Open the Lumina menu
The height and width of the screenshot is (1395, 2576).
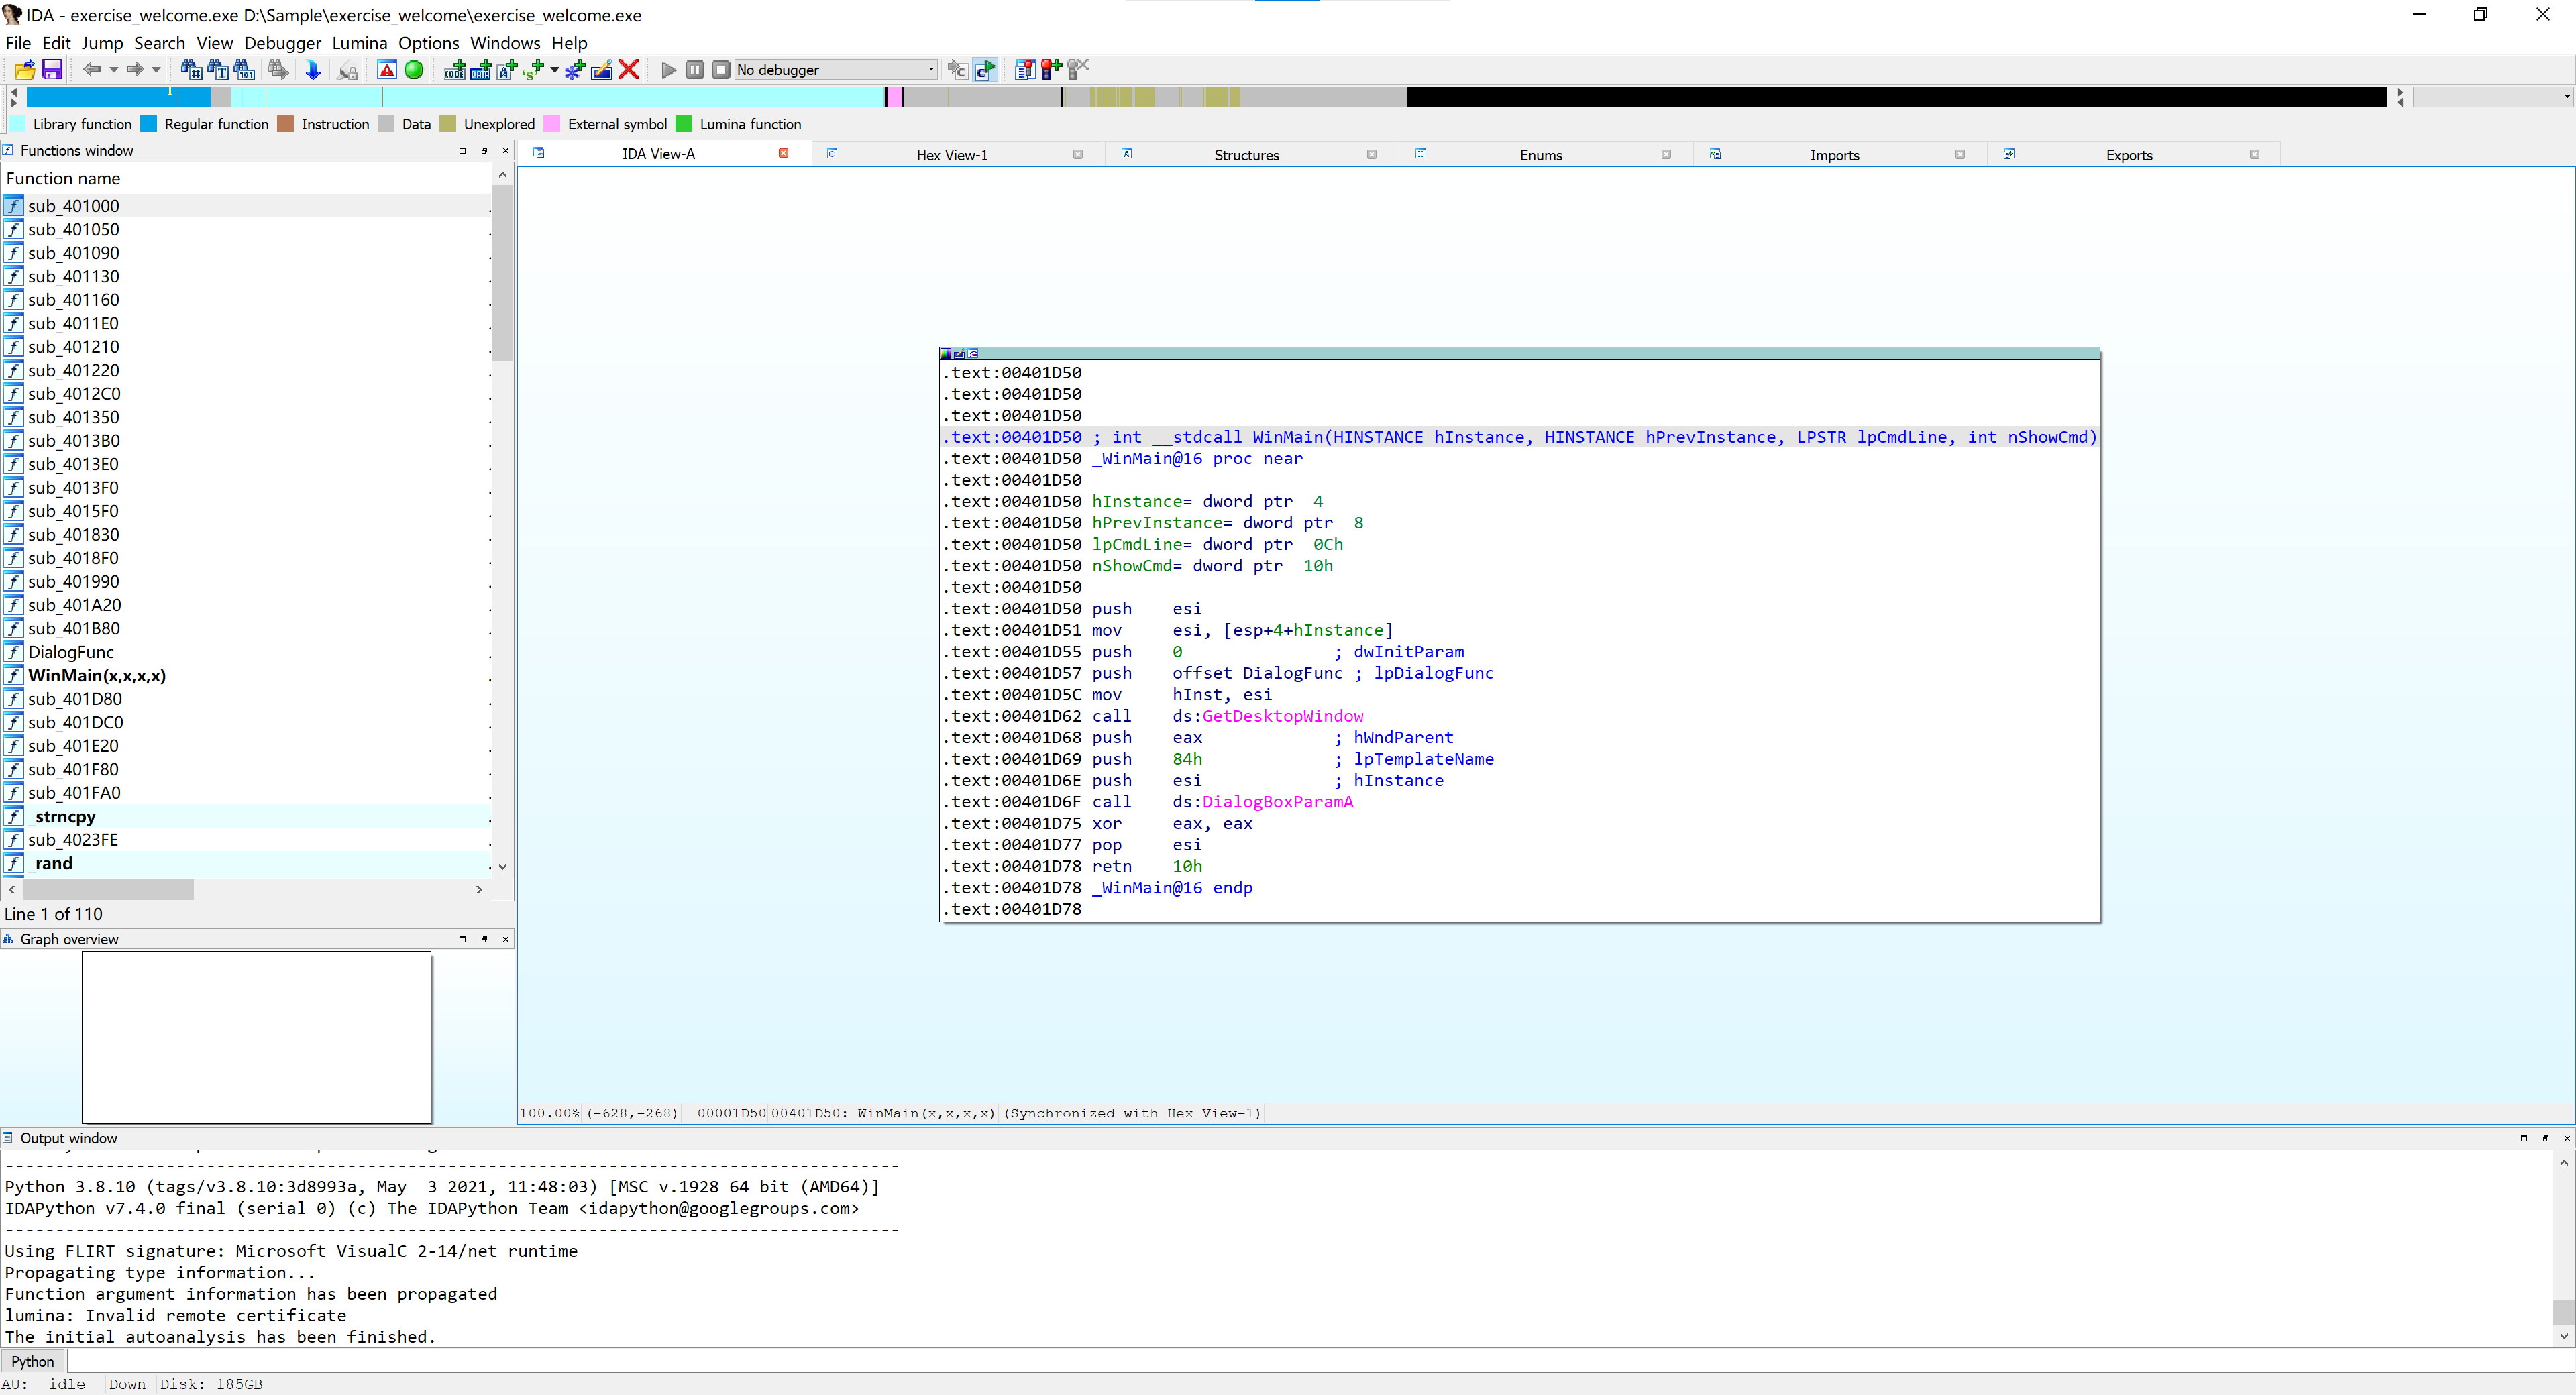[x=359, y=43]
